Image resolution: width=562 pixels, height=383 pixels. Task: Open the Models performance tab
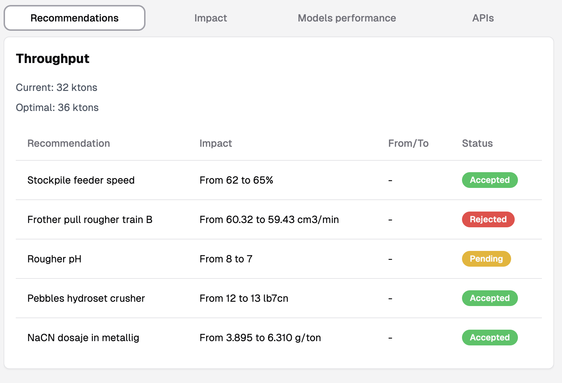point(347,18)
